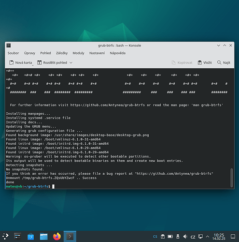Open Discover software center in taskbar
The height and width of the screenshot is (242, 239).
[x=30, y=237]
